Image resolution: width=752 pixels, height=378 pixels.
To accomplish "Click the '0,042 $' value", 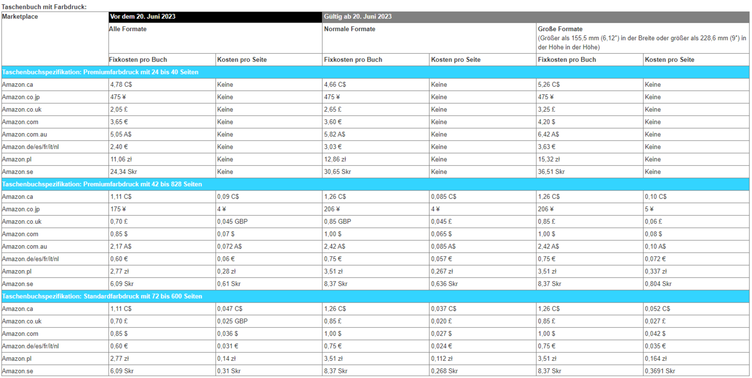I will click(655, 334).
